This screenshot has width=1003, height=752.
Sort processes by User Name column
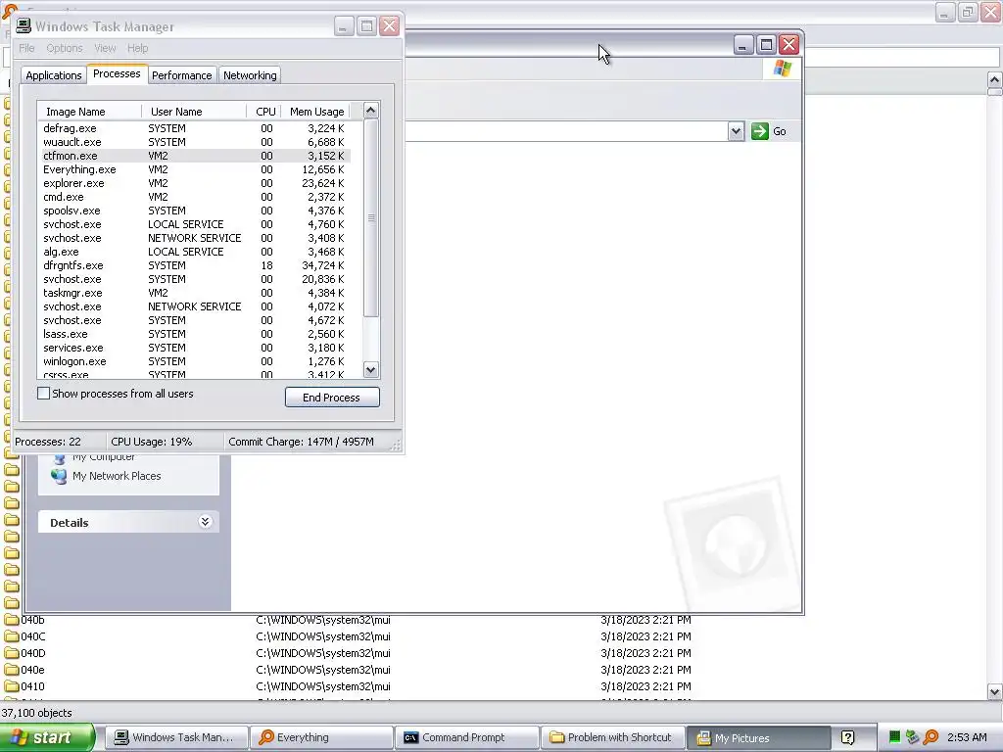194,112
